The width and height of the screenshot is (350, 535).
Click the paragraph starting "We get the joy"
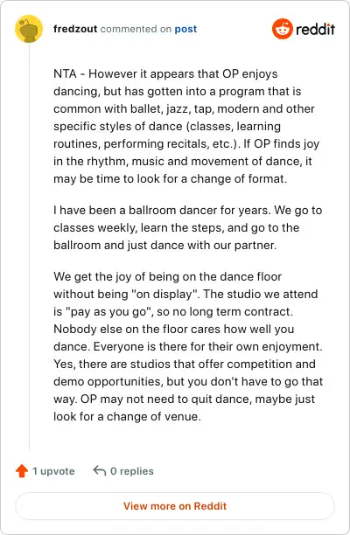point(188,346)
